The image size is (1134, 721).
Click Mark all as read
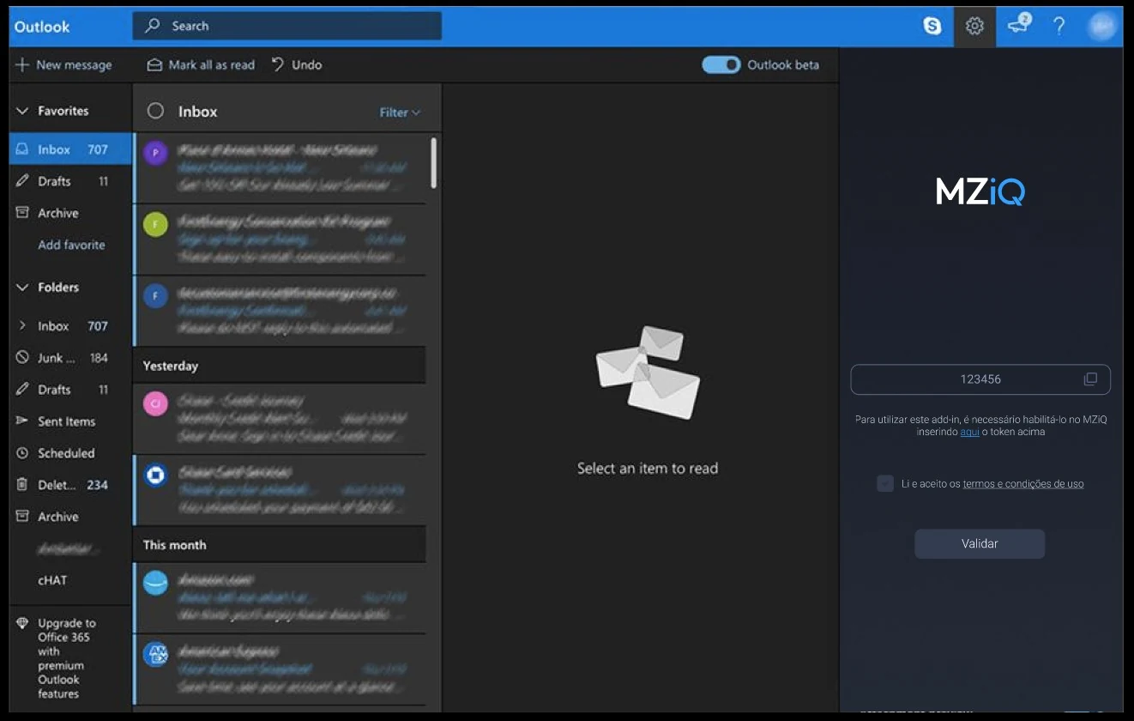(x=201, y=65)
